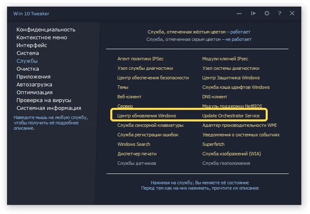Toggle the Темы service
The height and width of the screenshot is (214, 310).
click(123, 87)
